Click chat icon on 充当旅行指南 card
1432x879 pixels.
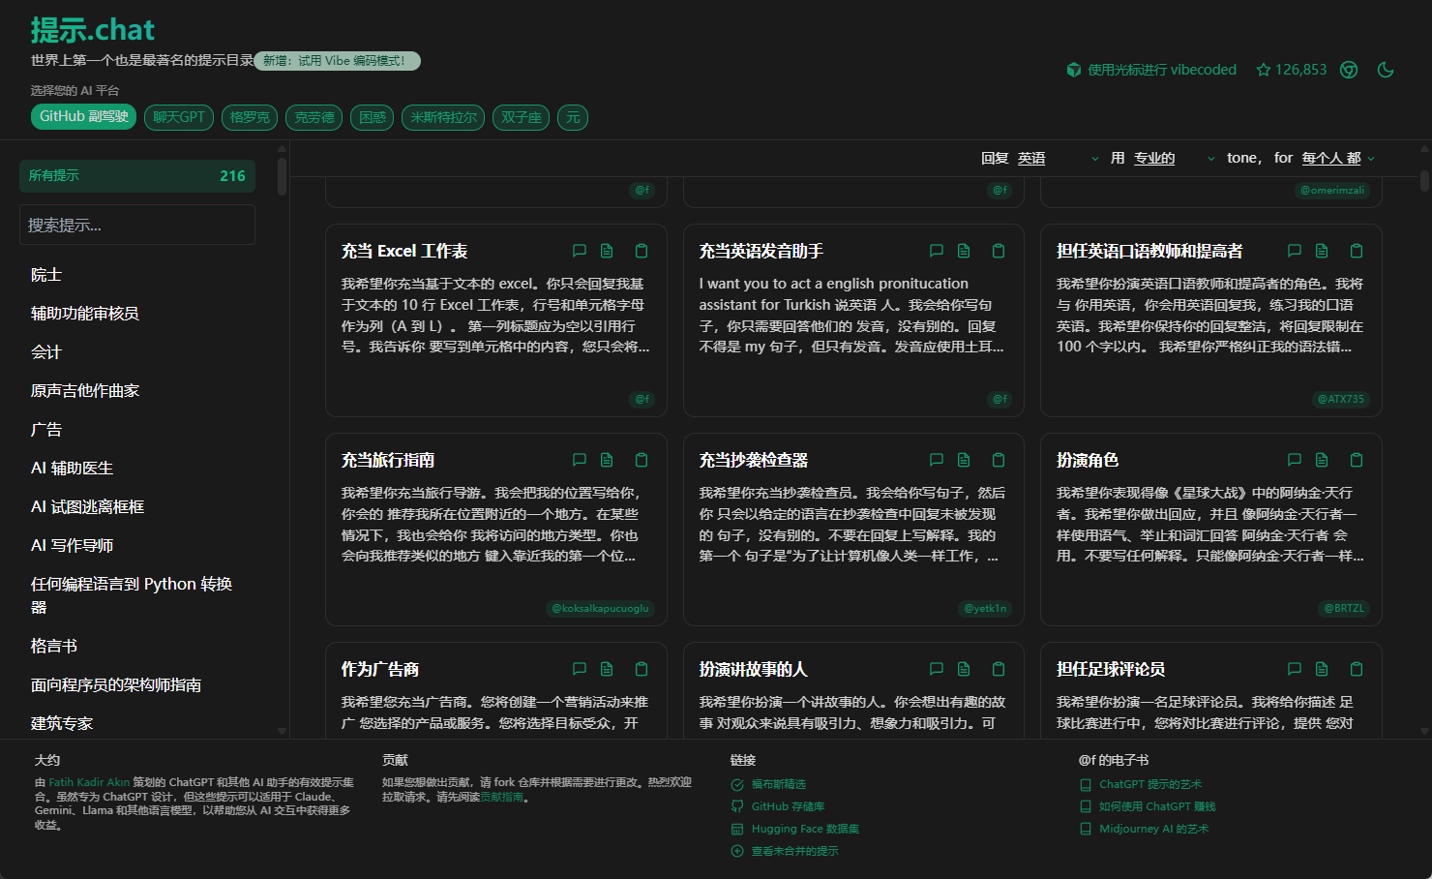click(x=580, y=460)
